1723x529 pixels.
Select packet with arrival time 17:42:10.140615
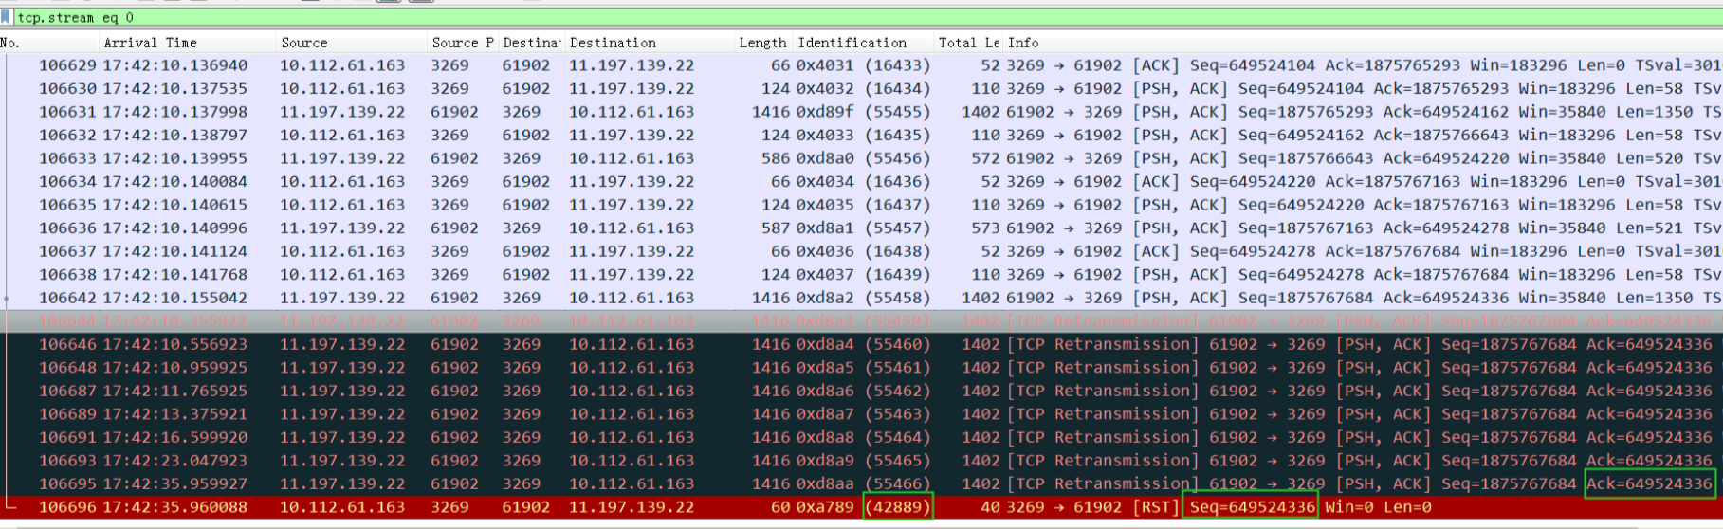click(861, 205)
